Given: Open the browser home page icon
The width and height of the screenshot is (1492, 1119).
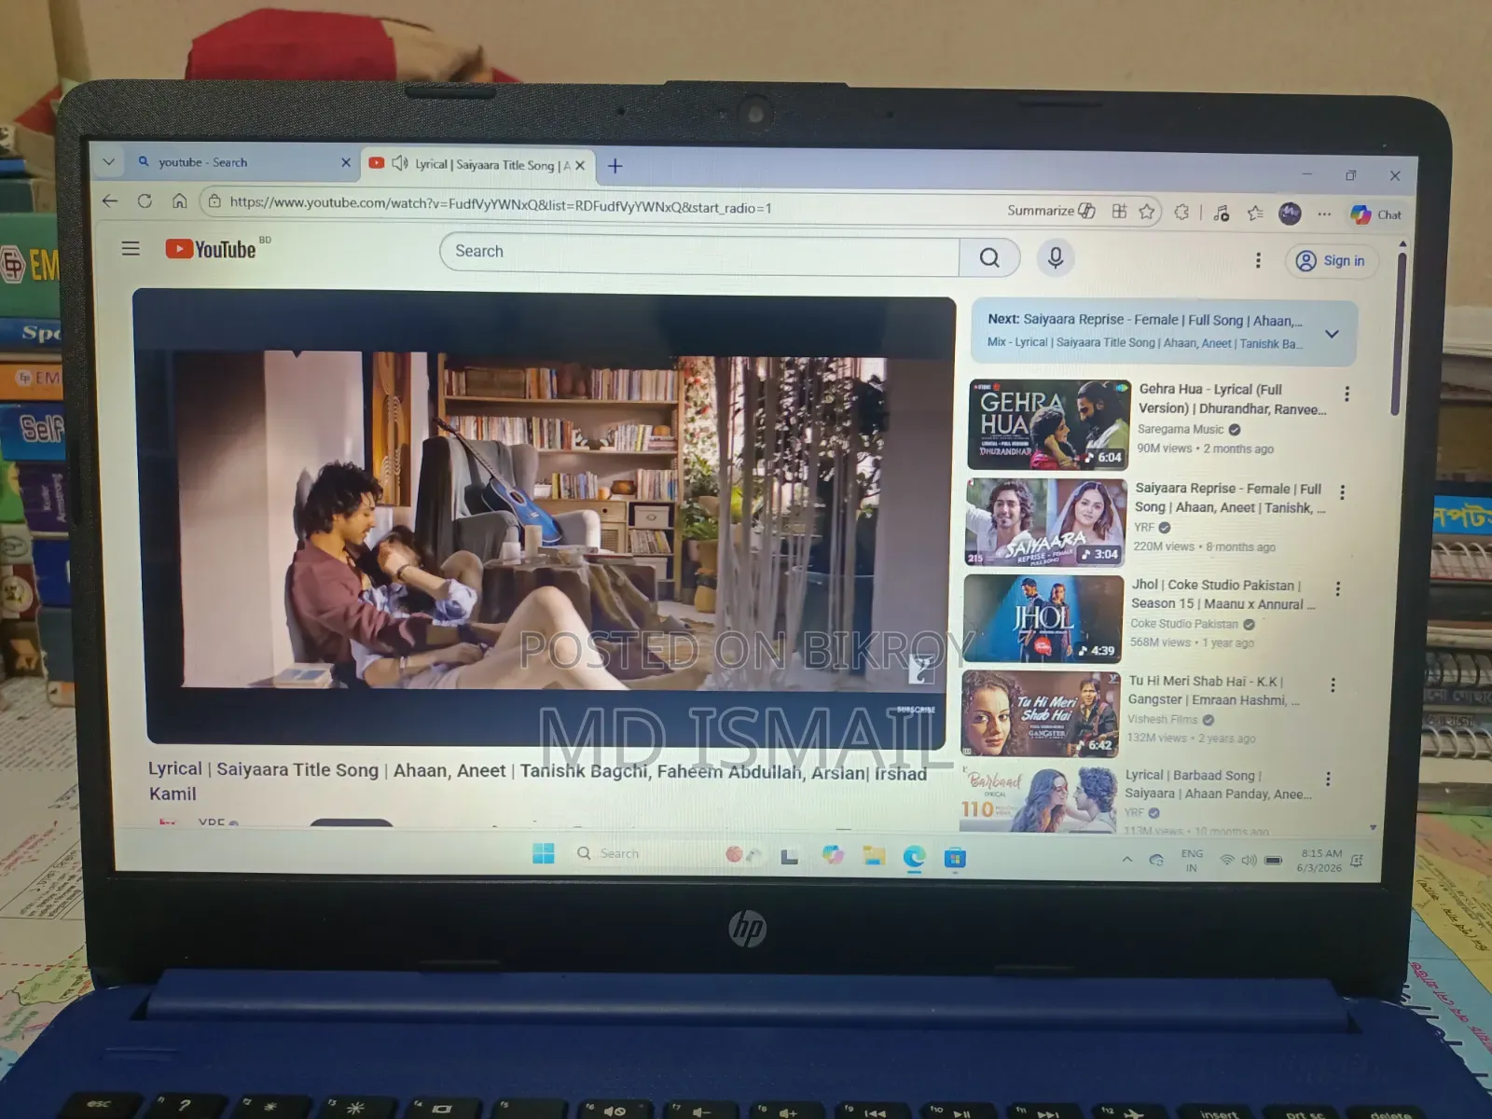Looking at the screenshot, I should 180,201.
